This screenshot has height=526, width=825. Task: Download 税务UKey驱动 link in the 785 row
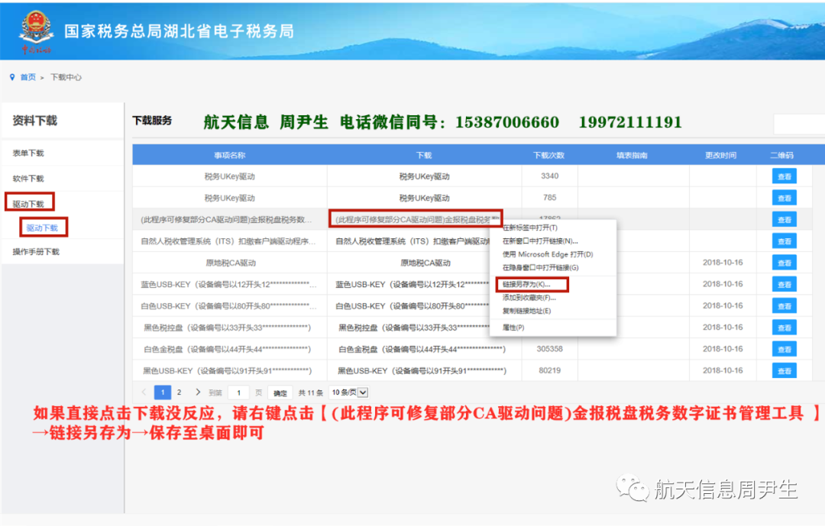click(x=424, y=198)
